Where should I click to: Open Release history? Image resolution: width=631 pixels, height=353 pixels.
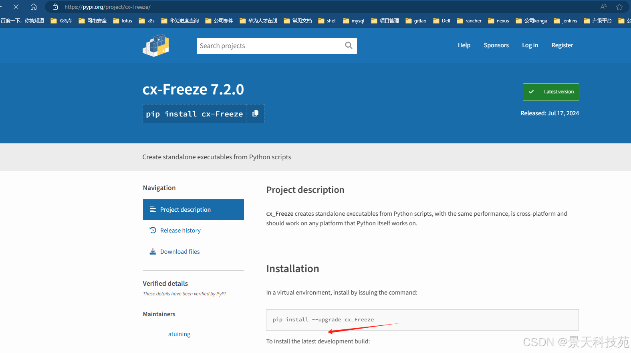[x=180, y=231]
